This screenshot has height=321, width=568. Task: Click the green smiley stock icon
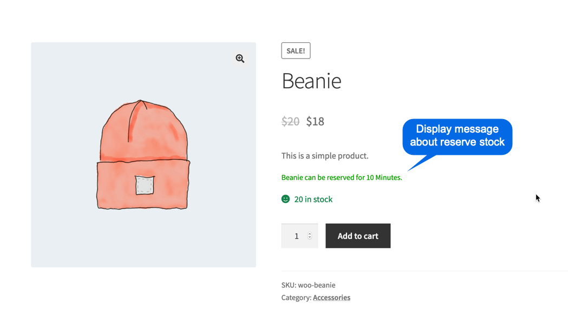pos(286,199)
